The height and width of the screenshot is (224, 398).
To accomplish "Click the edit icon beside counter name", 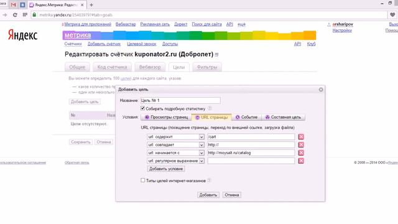I will click(x=216, y=55).
